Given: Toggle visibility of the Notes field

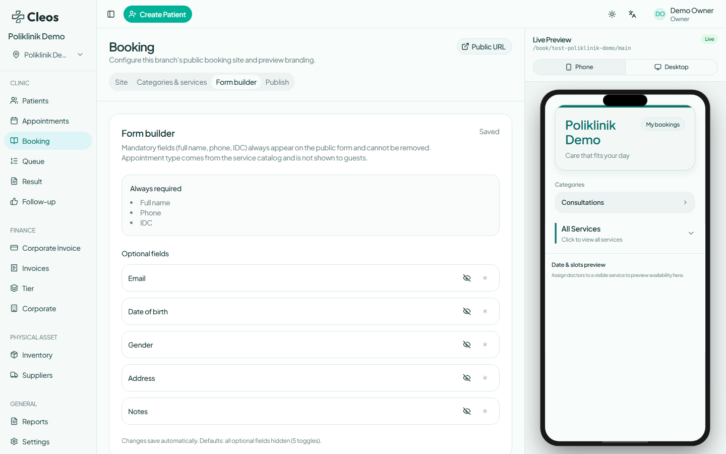Looking at the screenshot, I should pos(467,411).
